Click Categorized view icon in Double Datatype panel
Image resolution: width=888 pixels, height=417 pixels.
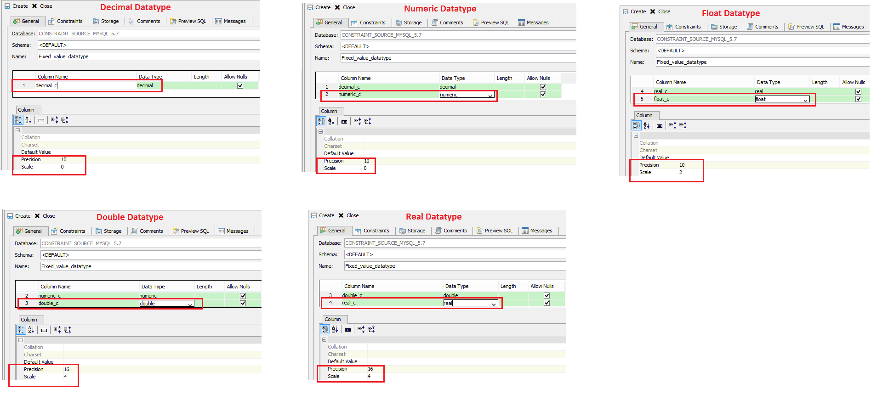pyautogui.click(x=21, y=330)
